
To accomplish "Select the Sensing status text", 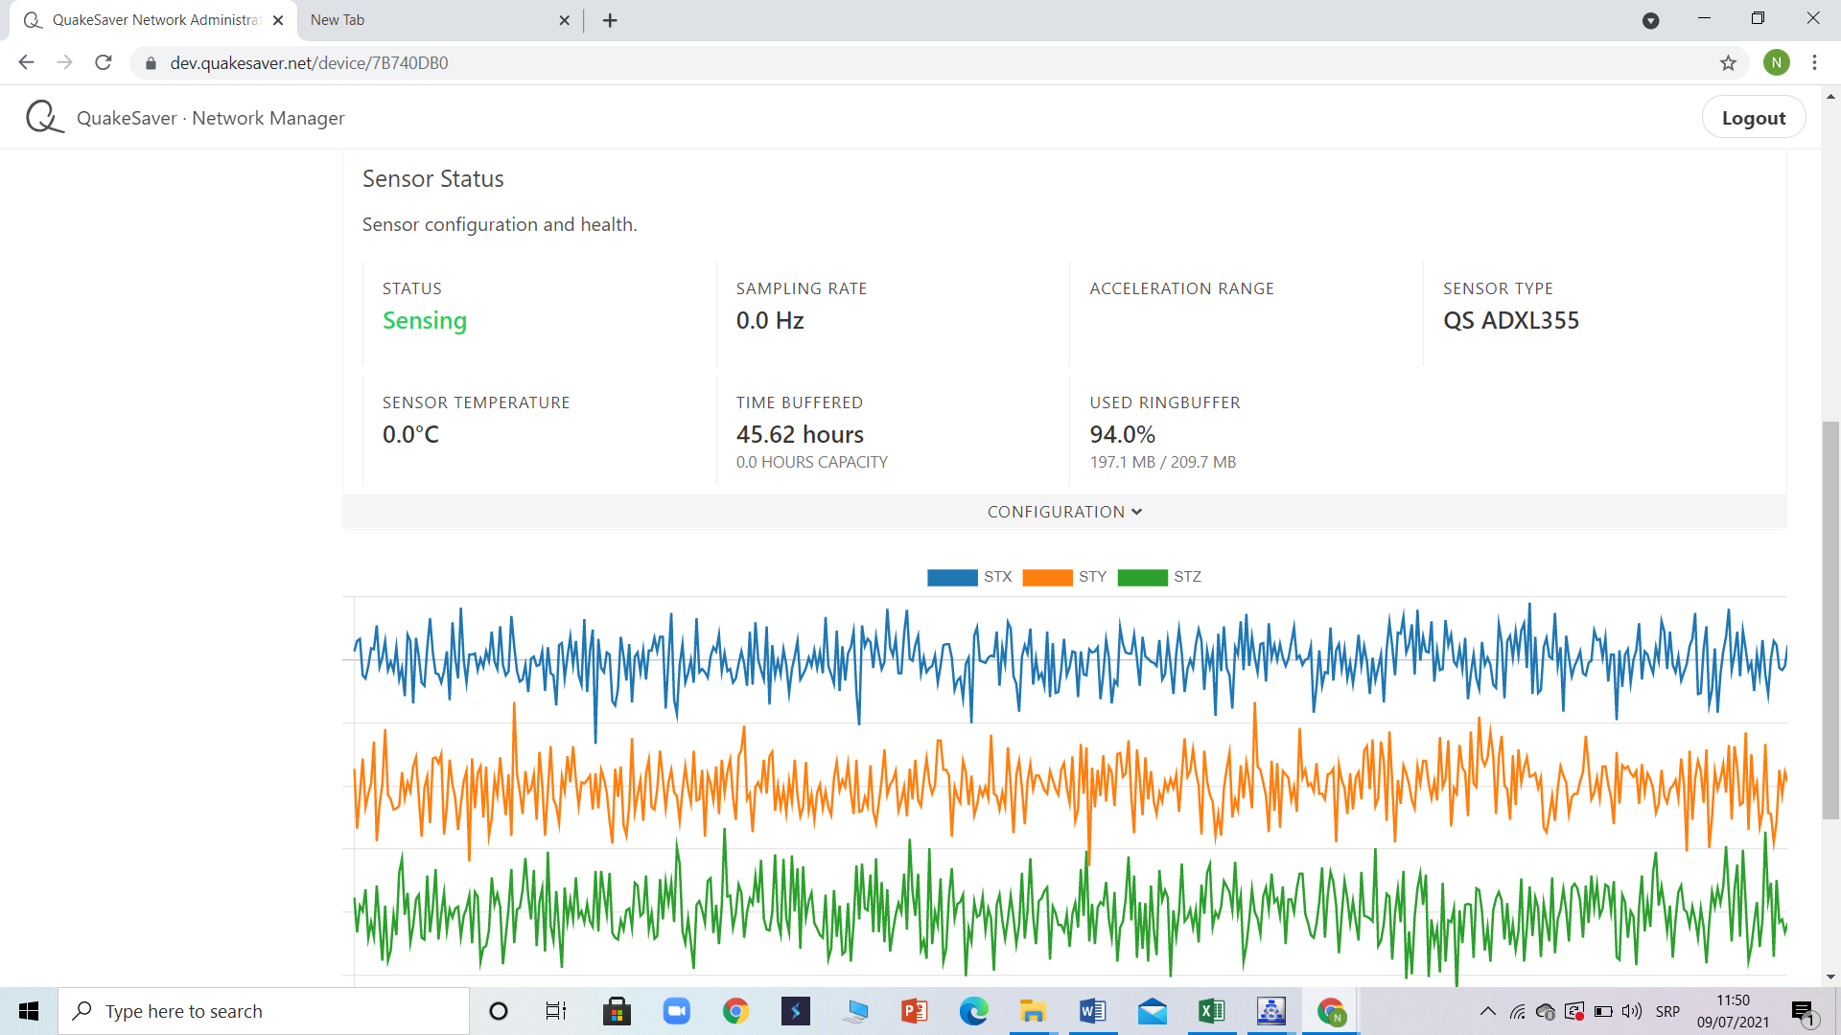I will (425, 321).
